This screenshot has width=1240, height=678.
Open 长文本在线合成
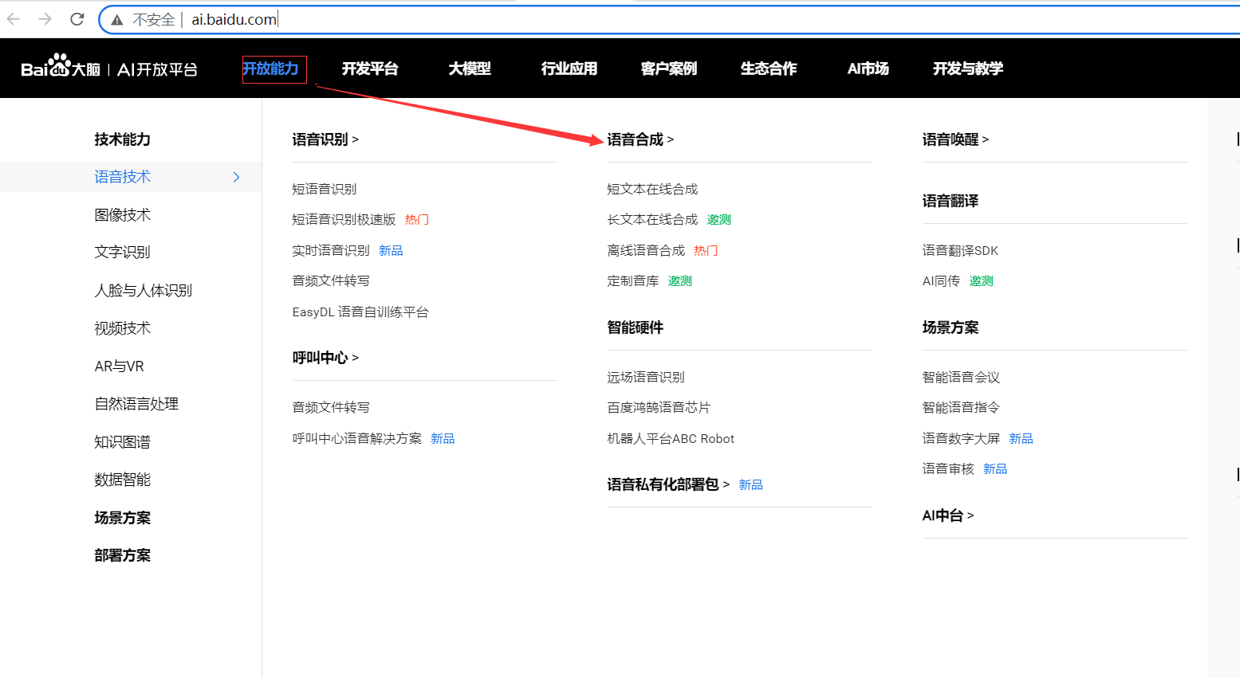coord(652,219)
